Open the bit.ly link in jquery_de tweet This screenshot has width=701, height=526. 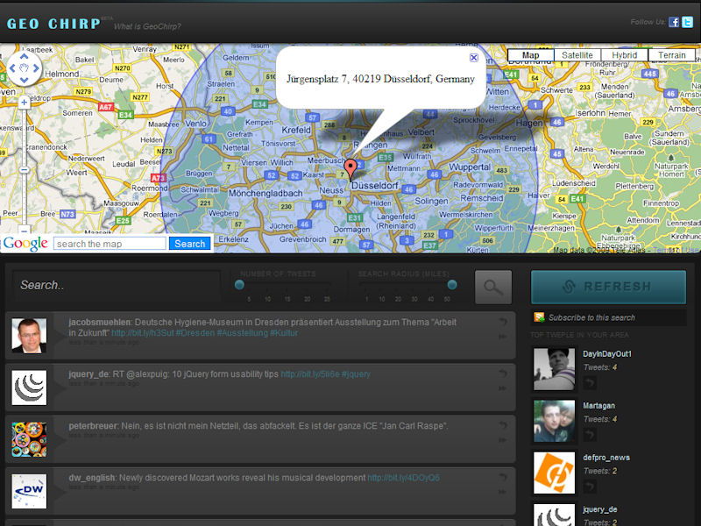[x=310, y=374]
